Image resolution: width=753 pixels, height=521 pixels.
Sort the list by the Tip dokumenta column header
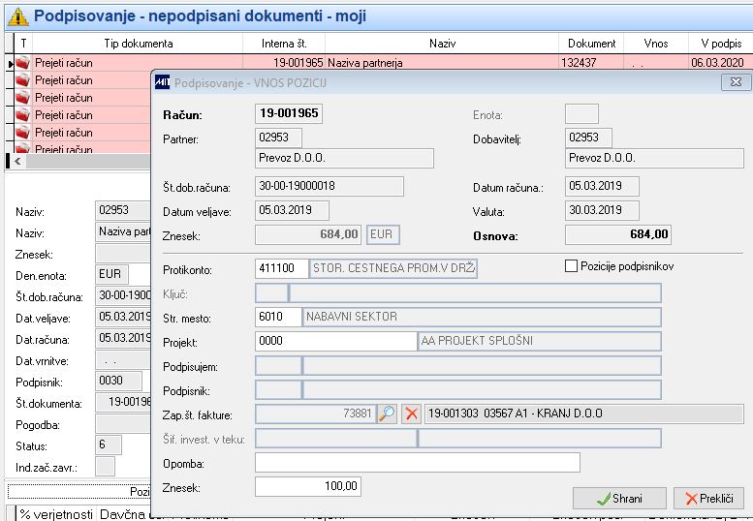point(139,44)
